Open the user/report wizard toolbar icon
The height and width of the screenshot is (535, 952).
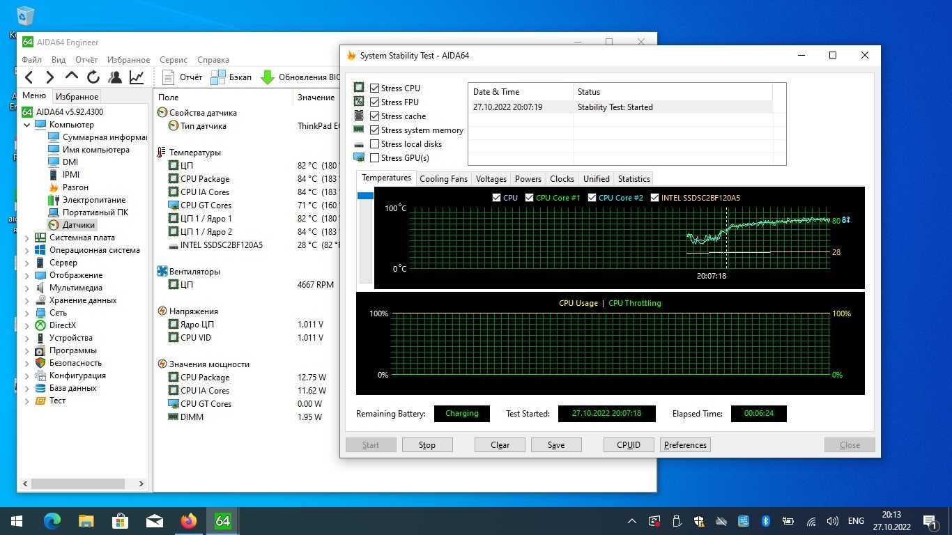(115, 77)
